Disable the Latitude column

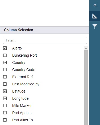point(5,91)
